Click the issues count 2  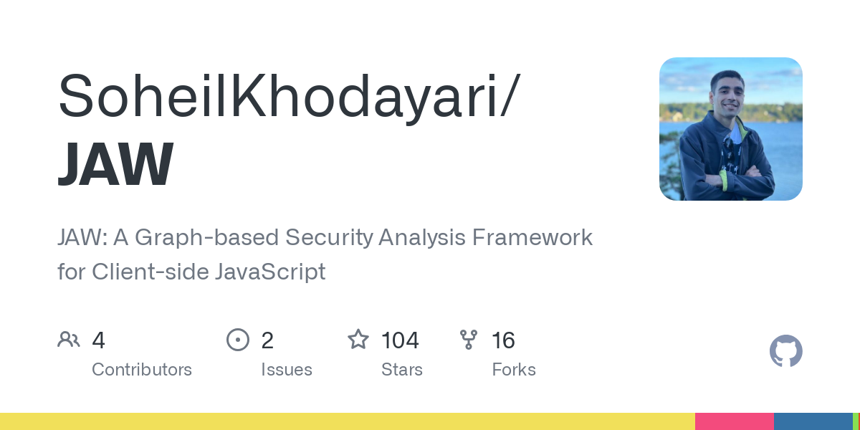[x=267, y=340]
